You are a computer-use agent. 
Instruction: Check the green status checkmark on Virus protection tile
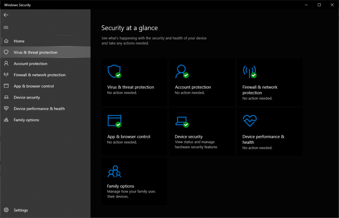(118, 75)
